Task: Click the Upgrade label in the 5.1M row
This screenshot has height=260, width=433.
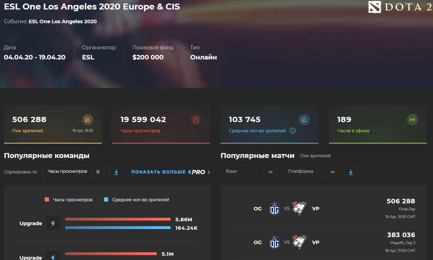Action: (x=31, y=258)
